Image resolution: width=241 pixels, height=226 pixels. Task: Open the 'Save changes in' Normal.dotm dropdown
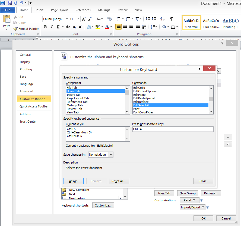pyautogui.click(x=111, y=155)
